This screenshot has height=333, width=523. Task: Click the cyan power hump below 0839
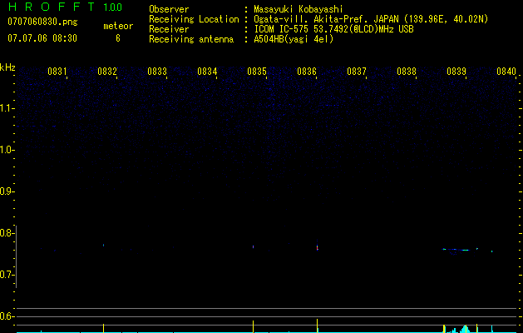pyautogui.click(x=465, y=329)
